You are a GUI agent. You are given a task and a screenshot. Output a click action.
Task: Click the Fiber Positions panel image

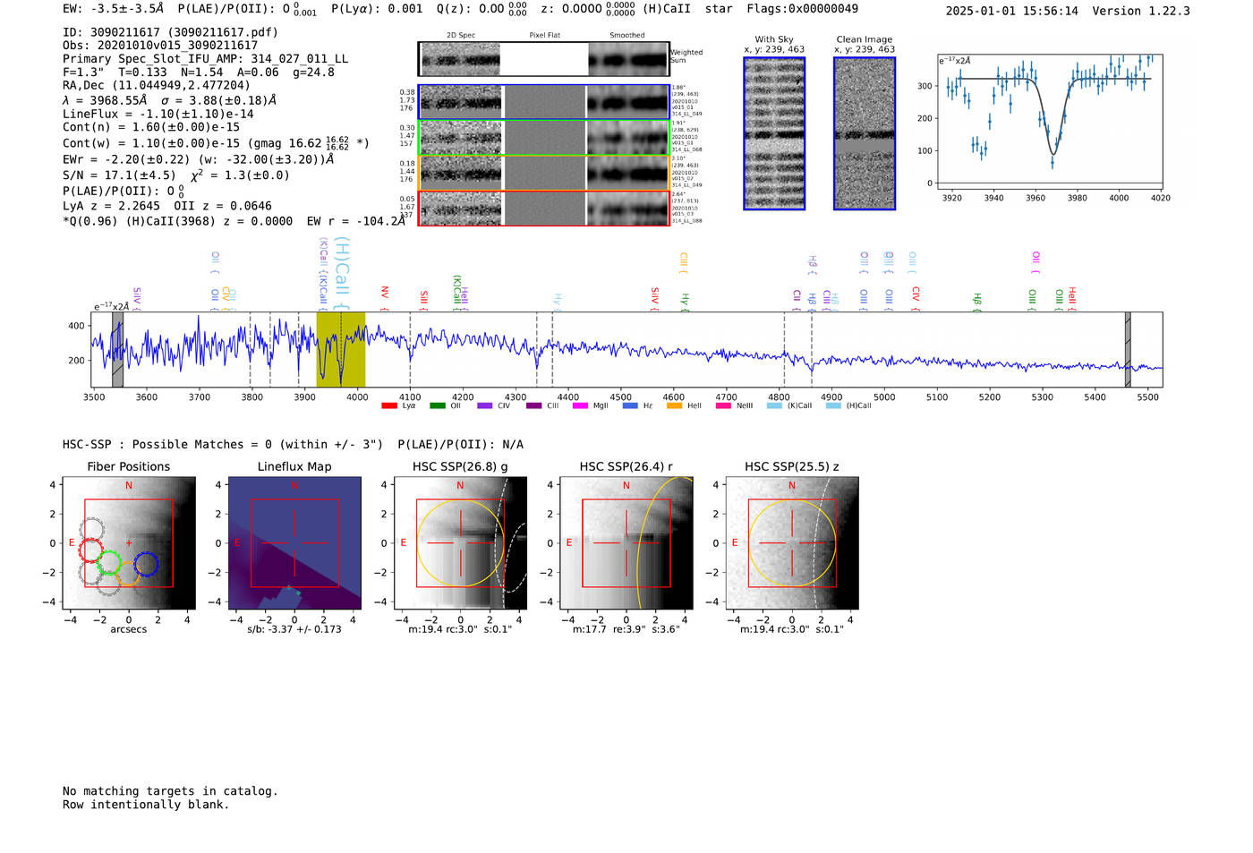129,543
